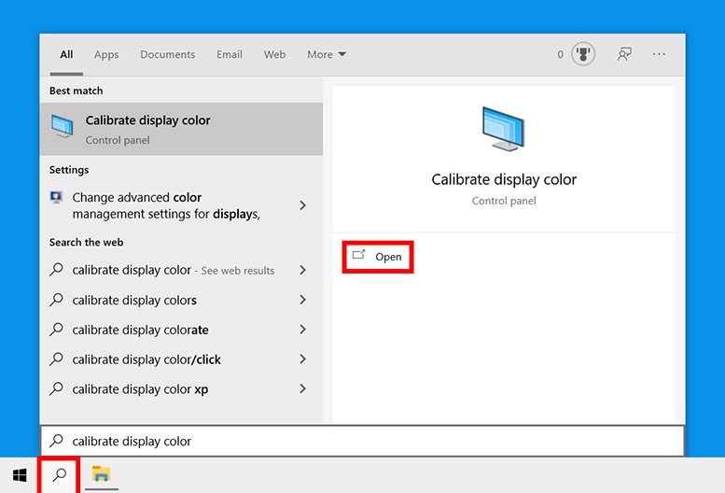This screenshot has height=493, width=725.
Task: Click Open in the preview pane
Action: point(378,257)
